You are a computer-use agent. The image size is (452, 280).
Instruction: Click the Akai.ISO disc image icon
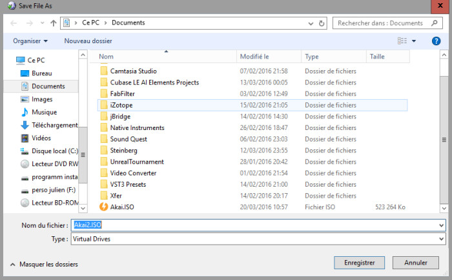[103, 207]
